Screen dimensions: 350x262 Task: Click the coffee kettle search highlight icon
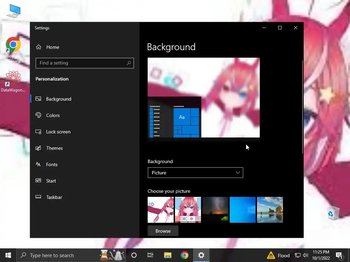pyautogui.click(x=112, y=255)
